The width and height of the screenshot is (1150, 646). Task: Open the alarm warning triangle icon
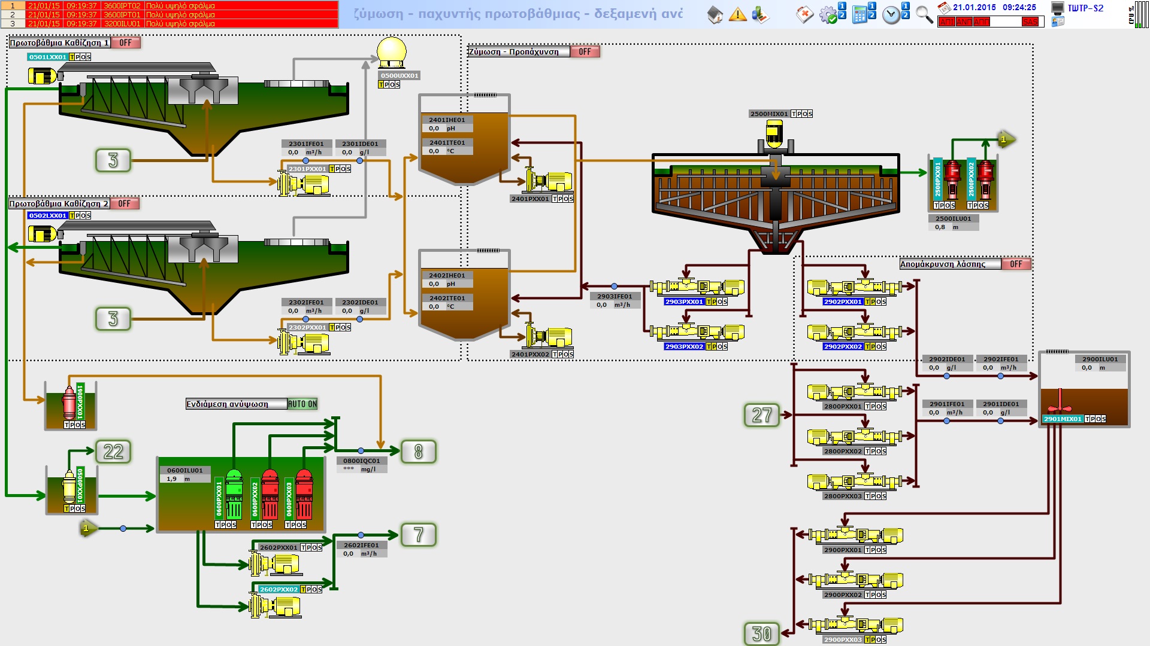737,14
